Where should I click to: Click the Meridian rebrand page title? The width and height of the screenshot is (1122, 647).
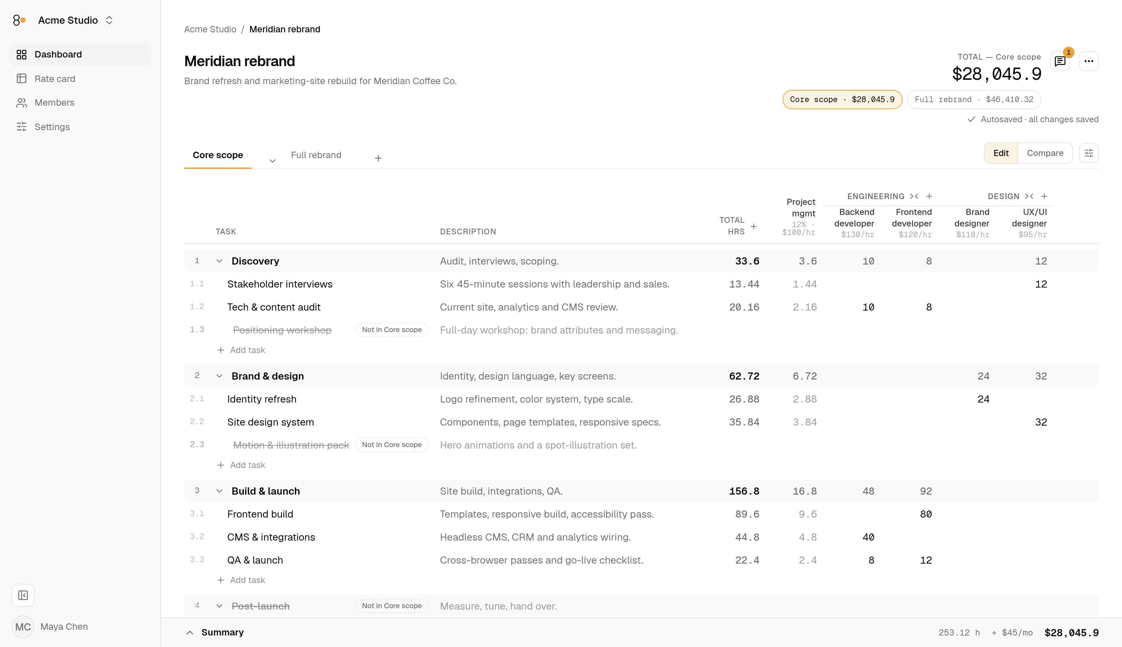pos(239,61)
